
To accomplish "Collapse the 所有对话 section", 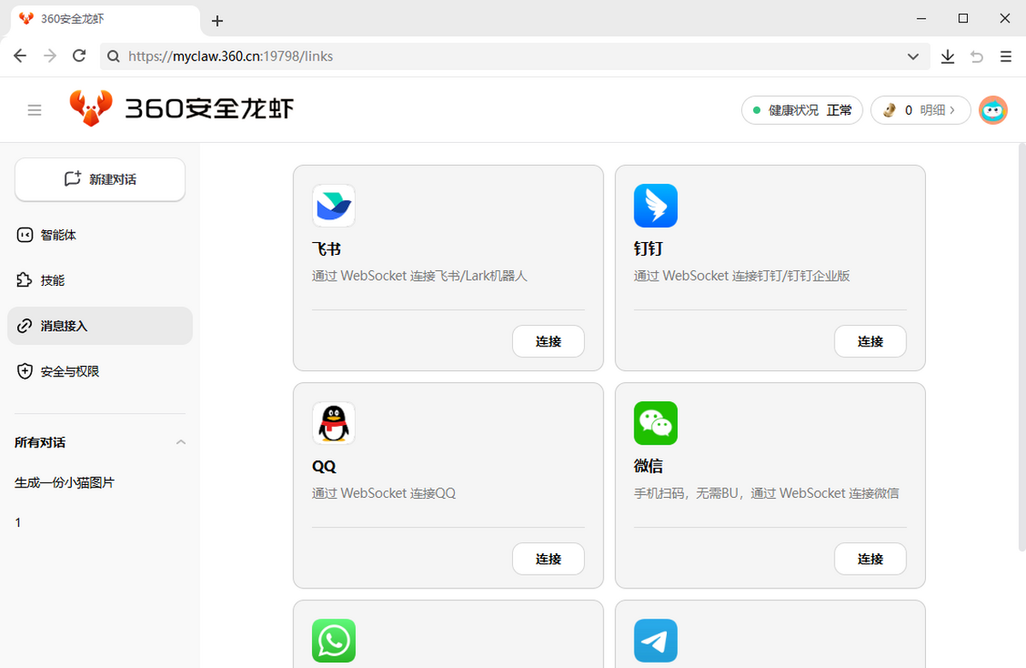I will 180,442.
